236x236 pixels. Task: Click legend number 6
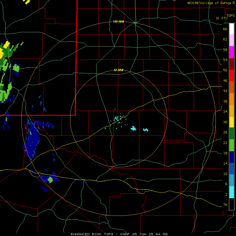click(226, 184)
